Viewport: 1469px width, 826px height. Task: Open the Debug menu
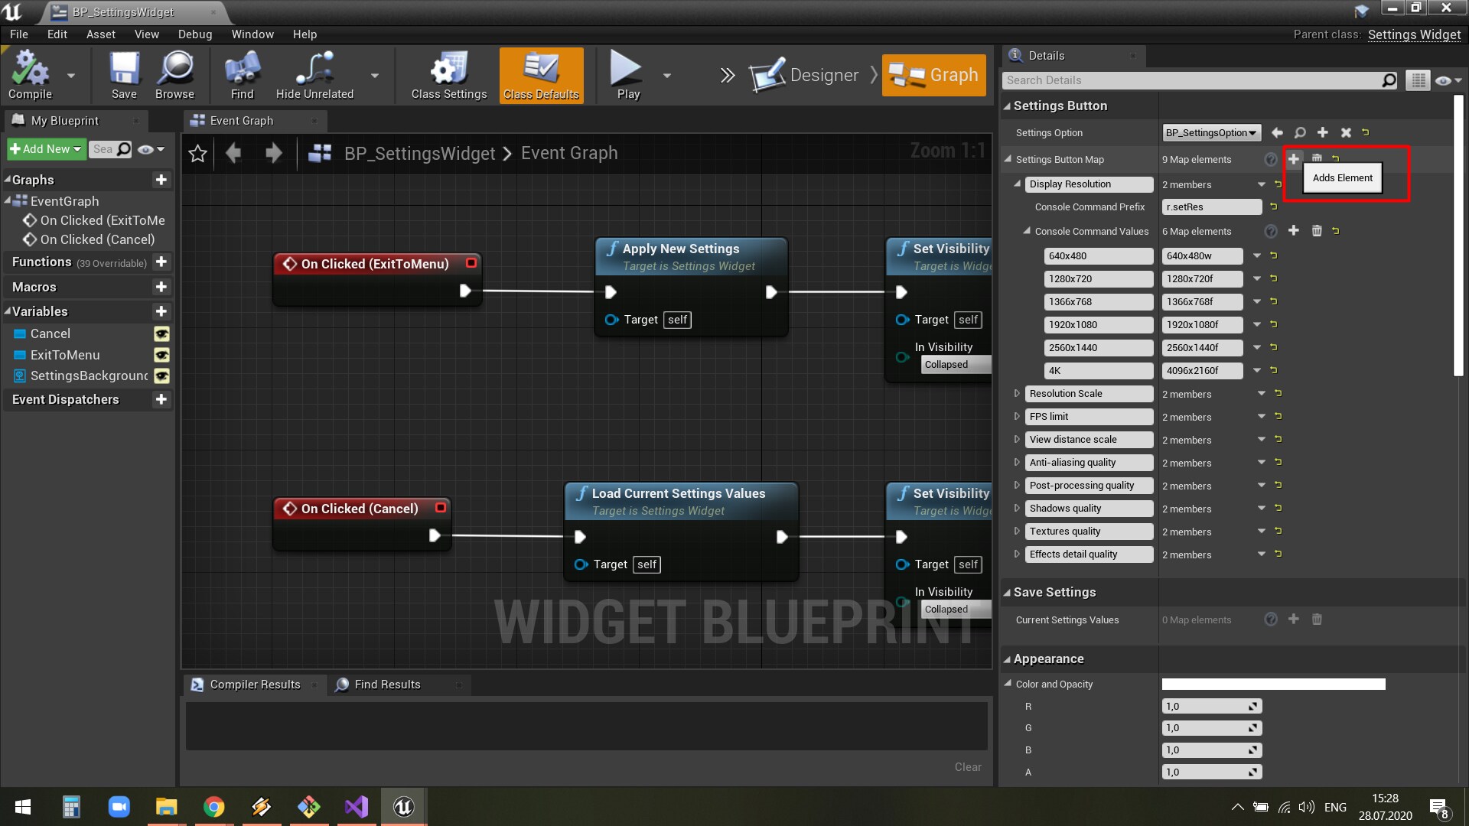(x=195, y=34)
